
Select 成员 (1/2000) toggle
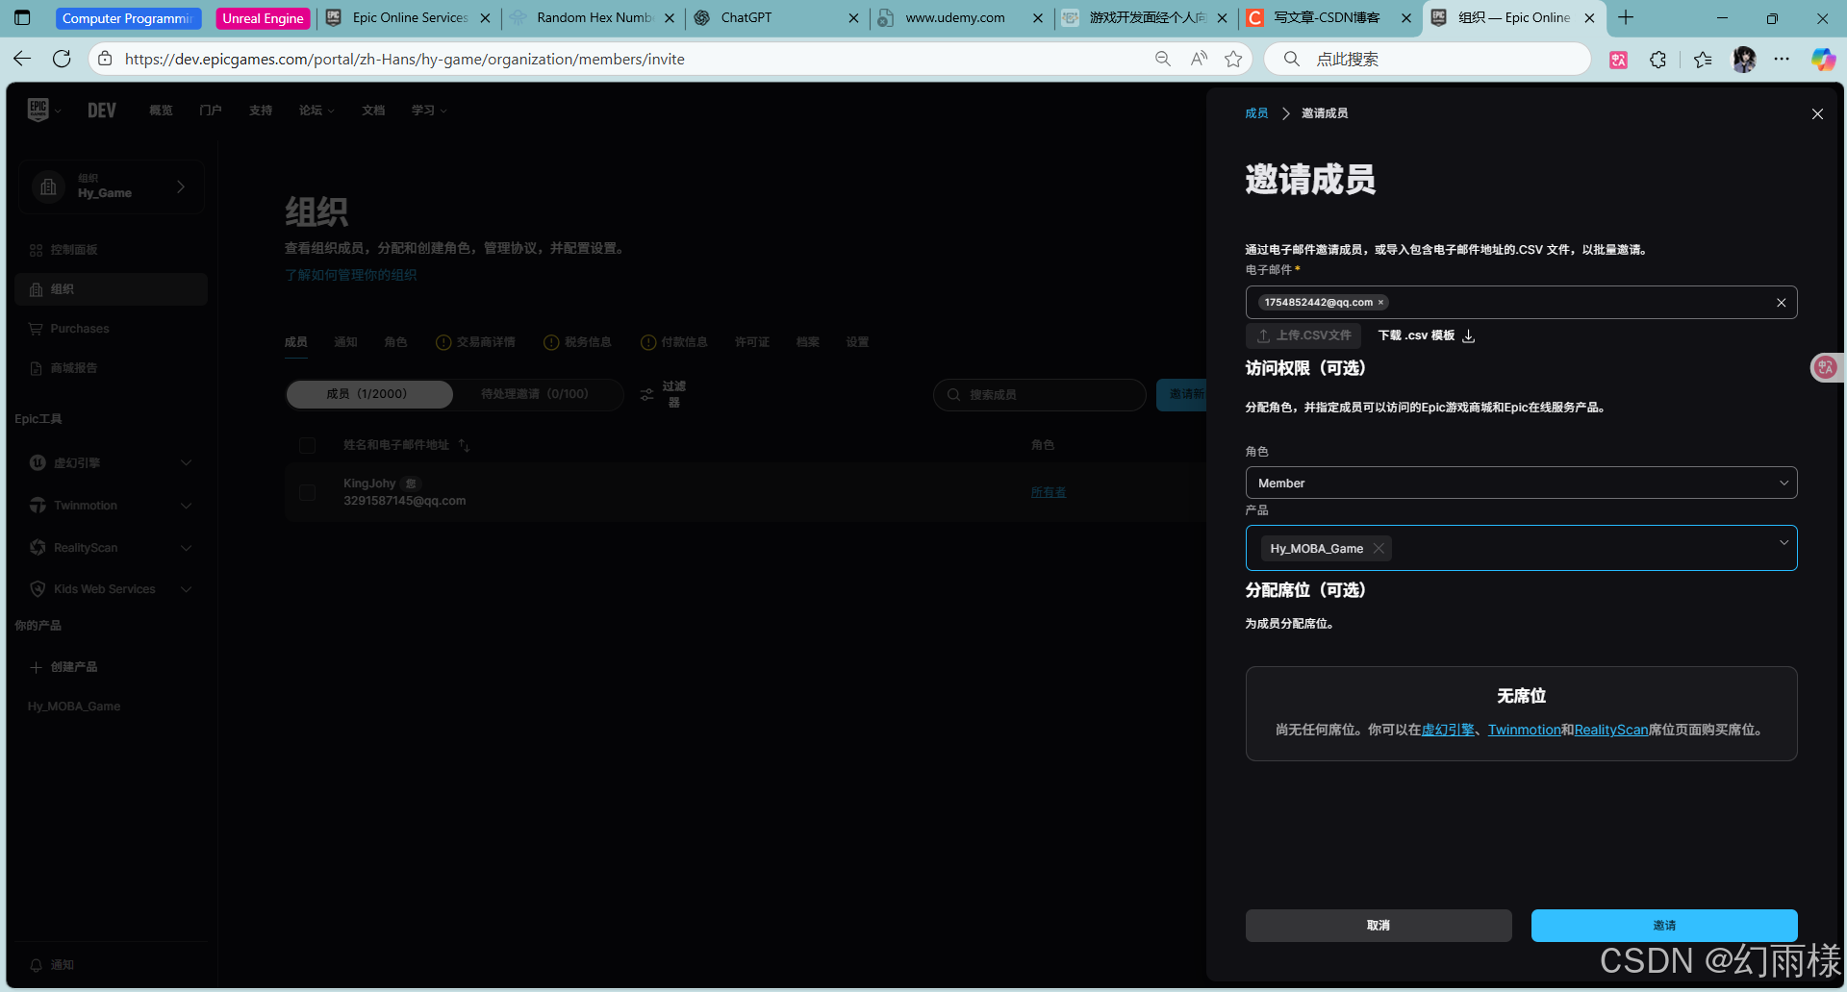tap(367, 394)
